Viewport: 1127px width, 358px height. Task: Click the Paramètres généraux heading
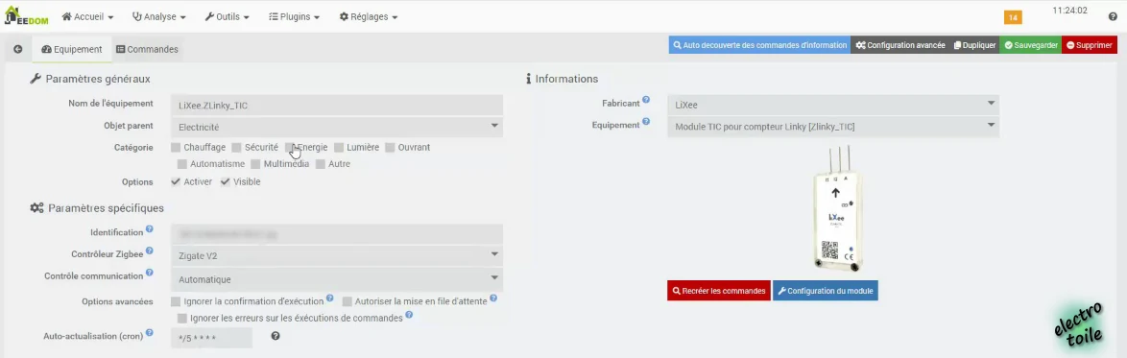tap(90, 79)
